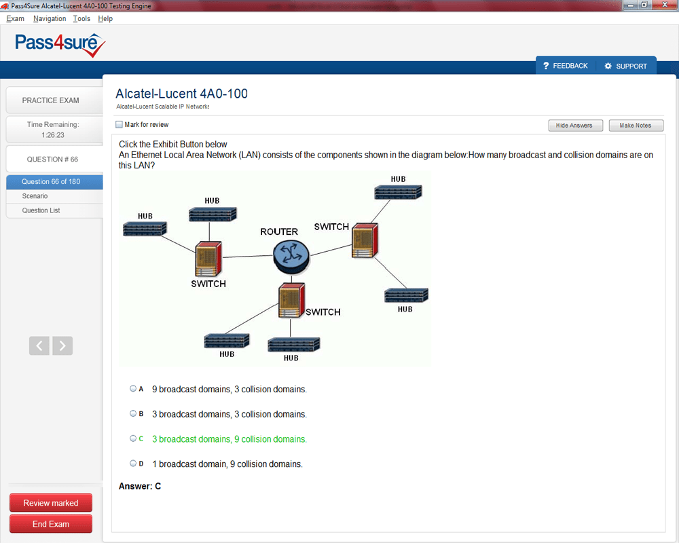Click the Pass4Sure title bar app icon
The width and height of the screenshot is (679, 543).
click(5, 6)
